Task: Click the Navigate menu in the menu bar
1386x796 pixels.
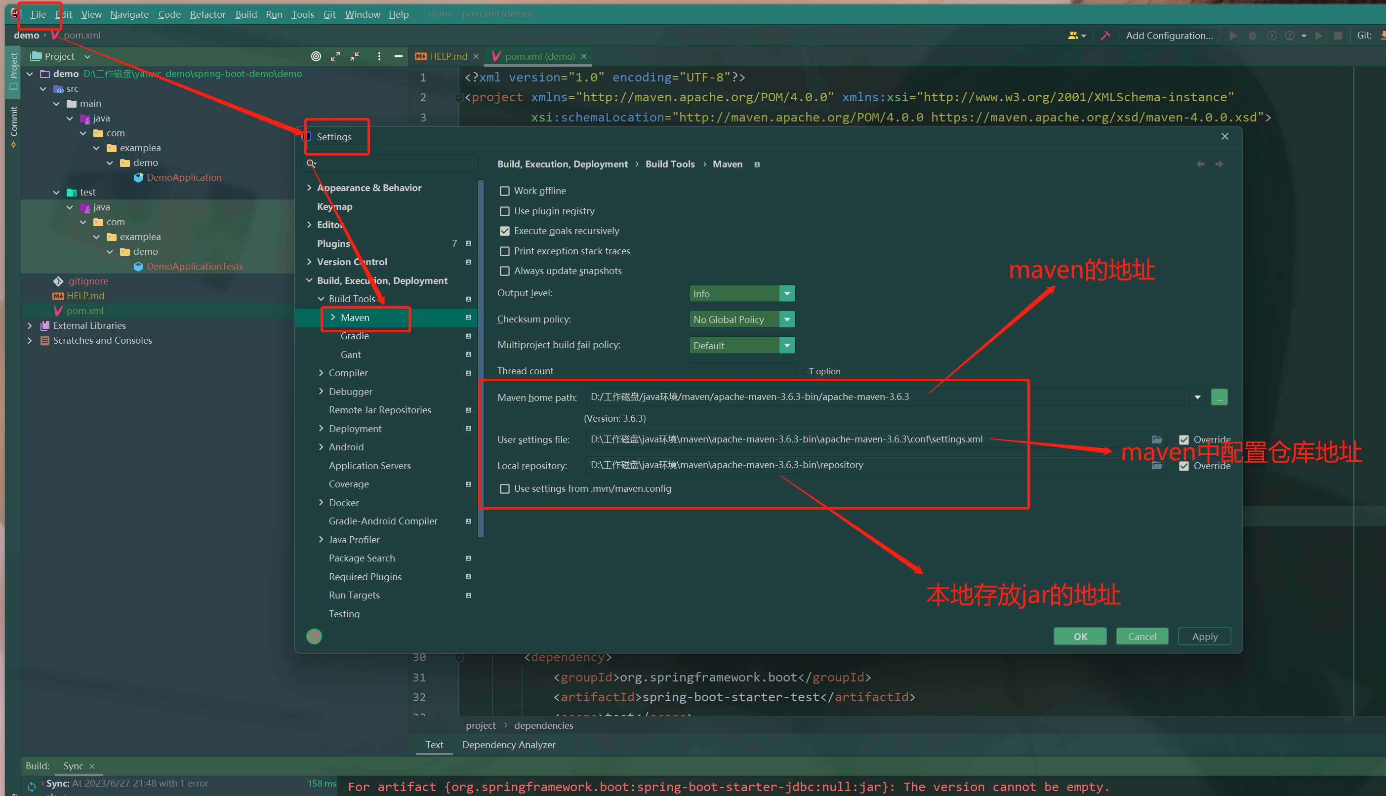Action: (x=128, y=13)
